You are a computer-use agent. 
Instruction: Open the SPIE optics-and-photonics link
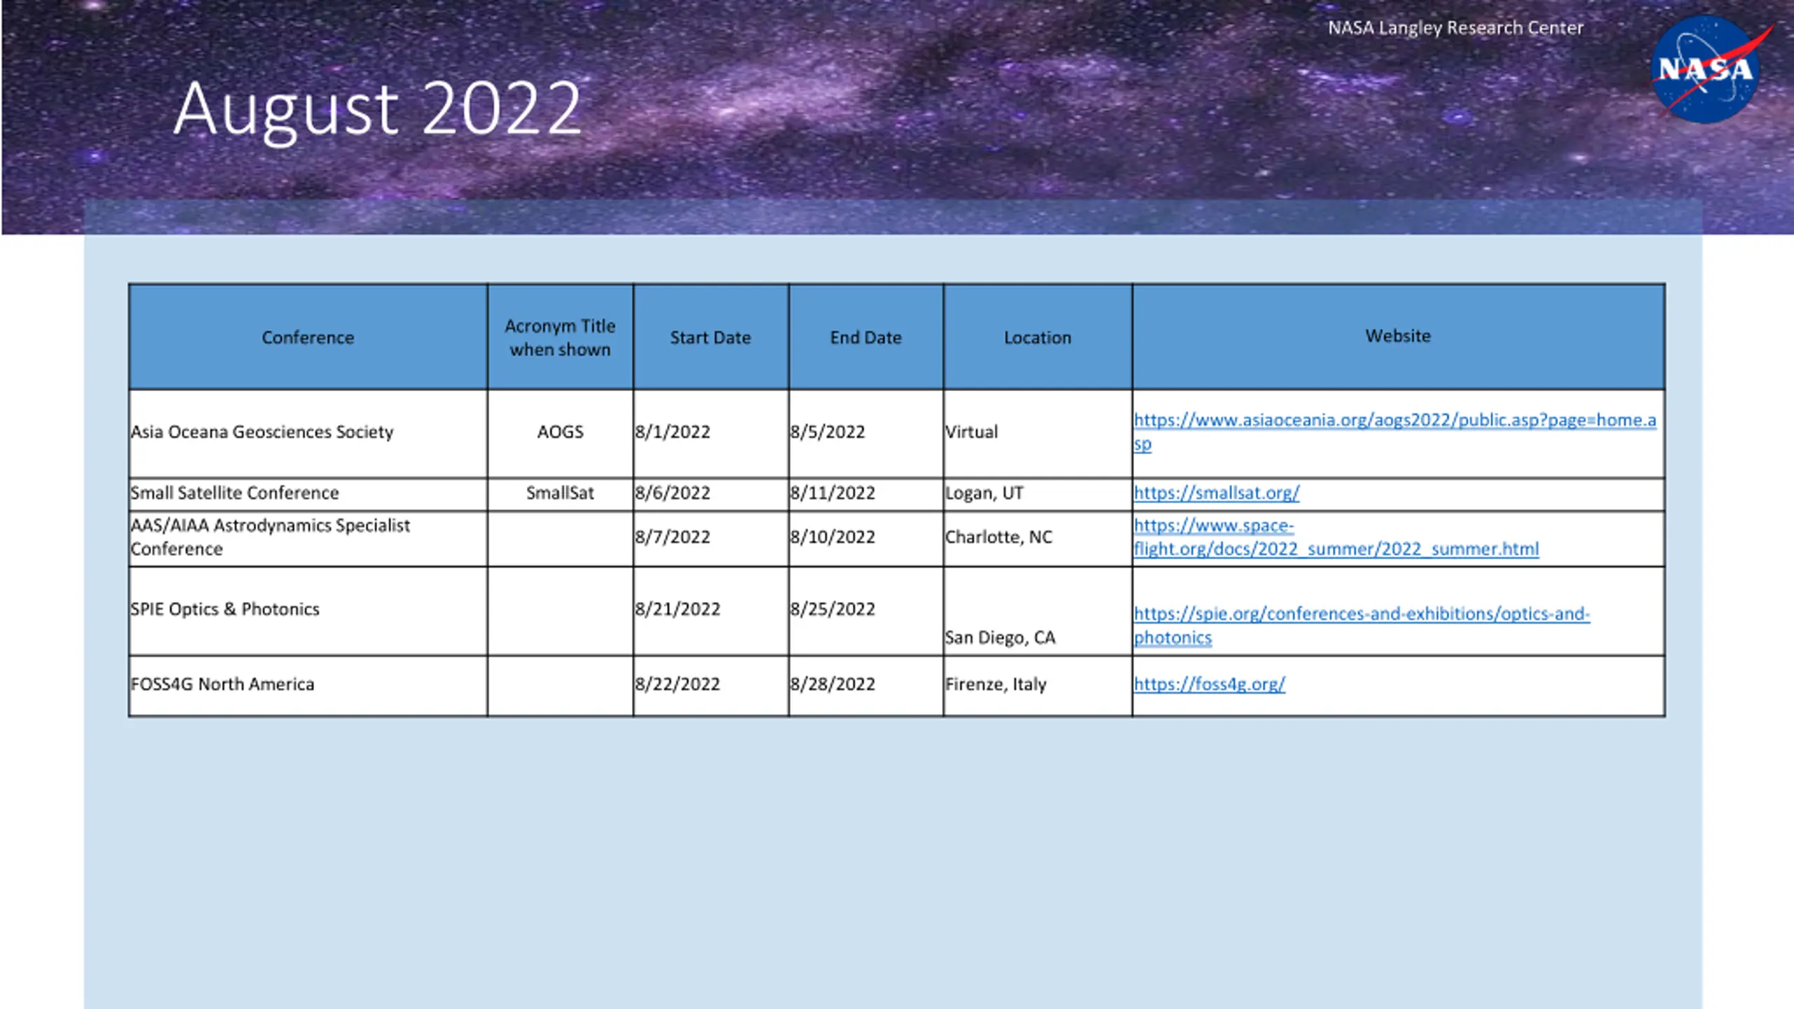1362,625
